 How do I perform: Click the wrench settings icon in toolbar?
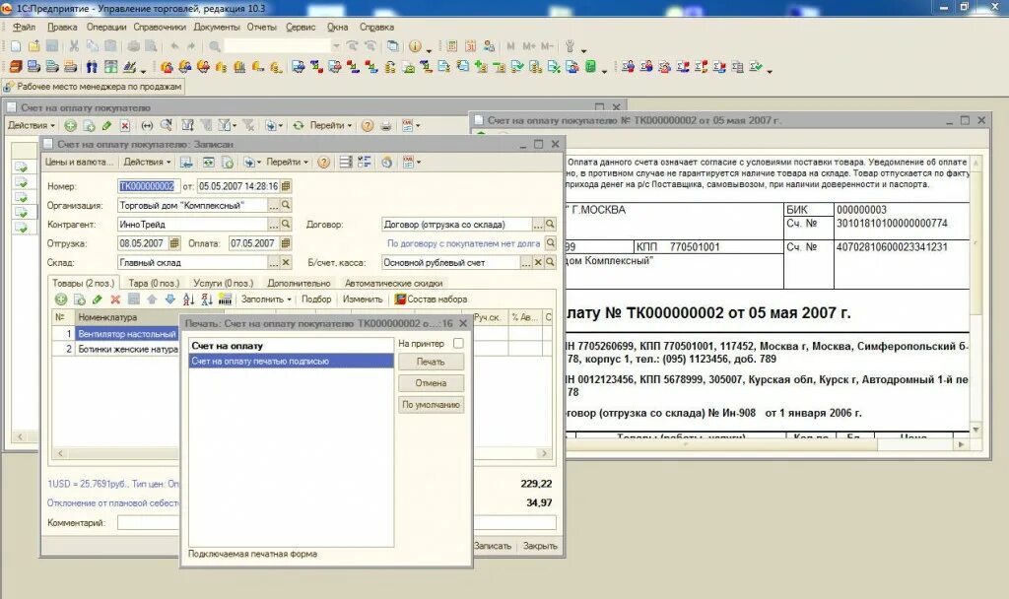point(570,46)
